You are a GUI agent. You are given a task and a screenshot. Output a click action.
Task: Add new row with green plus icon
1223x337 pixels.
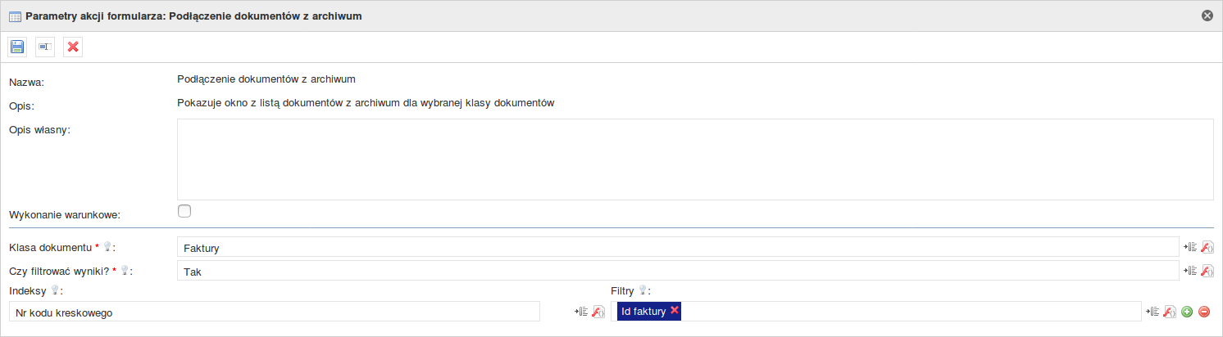coord(1187,312)
